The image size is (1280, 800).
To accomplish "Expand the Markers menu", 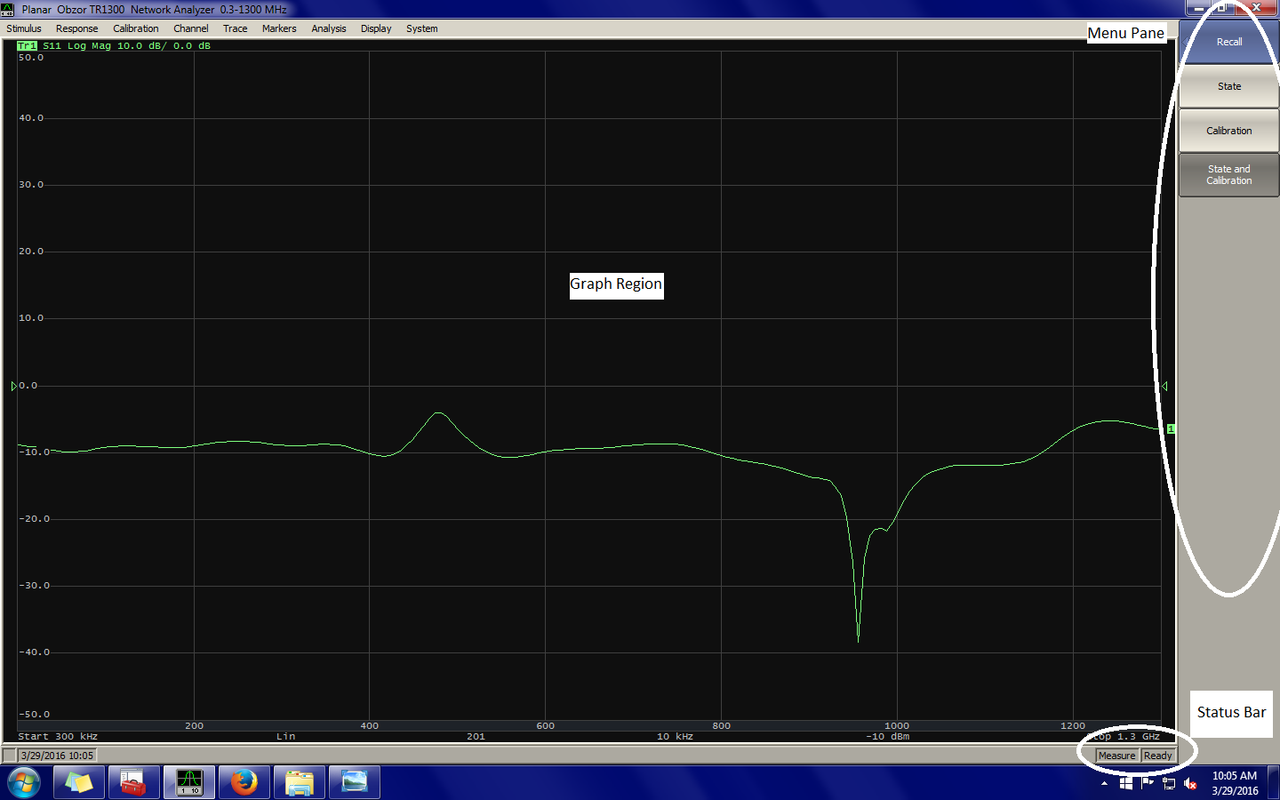I will click(279, 28).
